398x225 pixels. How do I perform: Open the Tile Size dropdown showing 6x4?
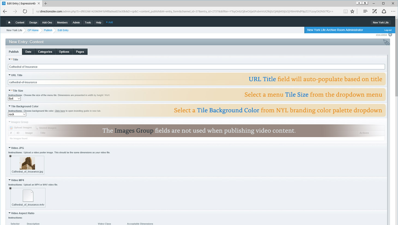(x=14, y=99)
